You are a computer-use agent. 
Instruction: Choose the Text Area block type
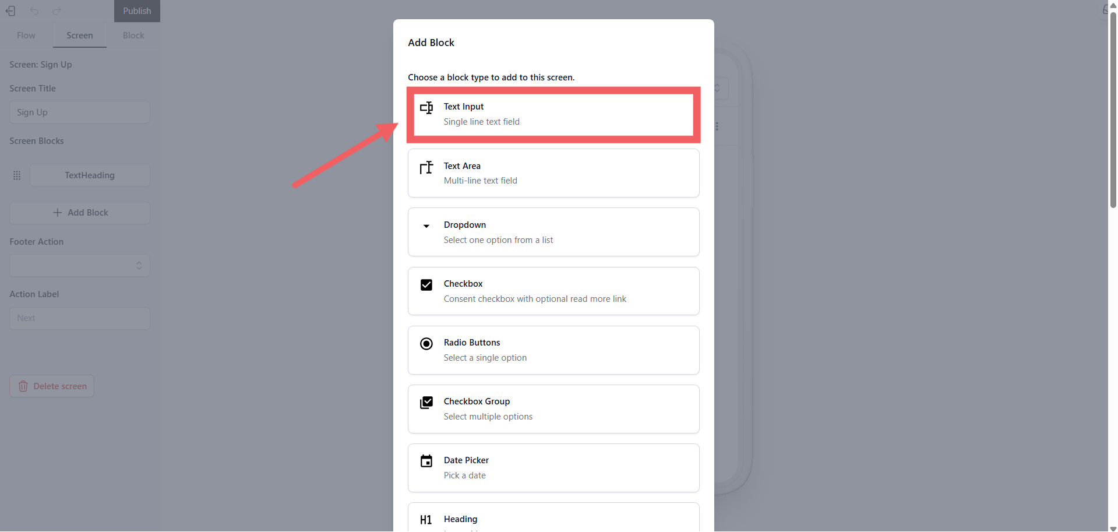pyautogui.click(x=553, y=173)
